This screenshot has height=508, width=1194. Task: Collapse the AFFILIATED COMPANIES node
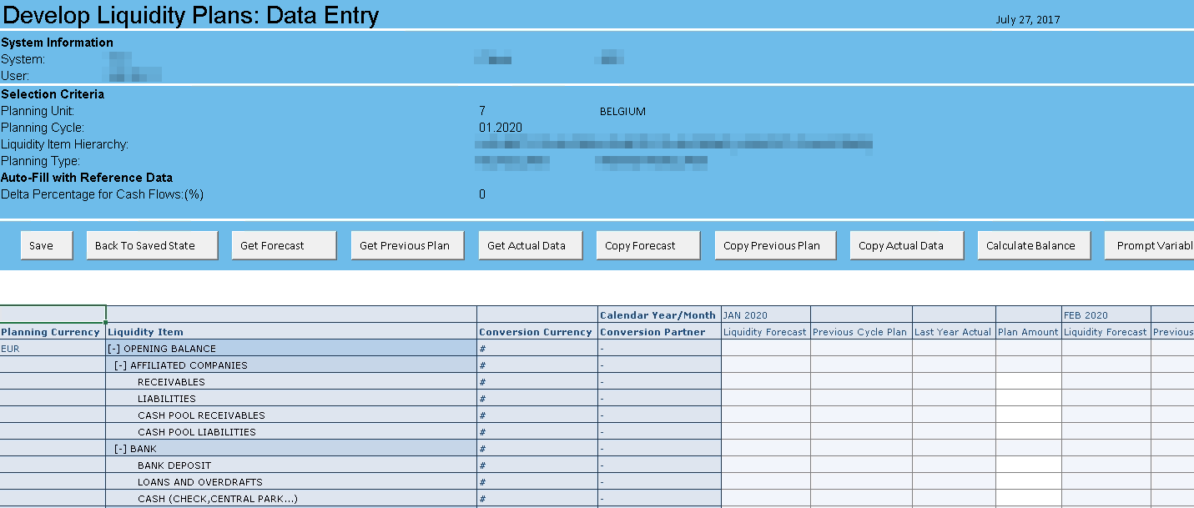[x=121, y=365]
